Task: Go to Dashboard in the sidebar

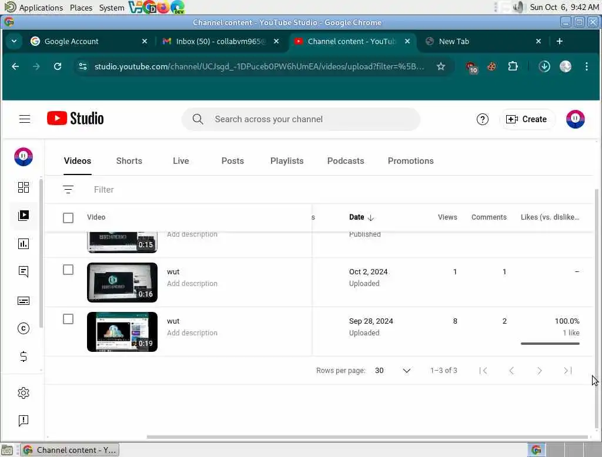Action: (24, 187)
